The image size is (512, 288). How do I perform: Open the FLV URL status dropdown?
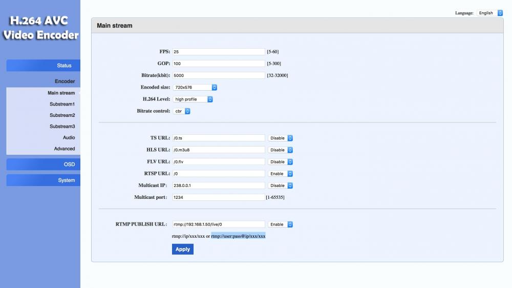[x=281, y=162]
